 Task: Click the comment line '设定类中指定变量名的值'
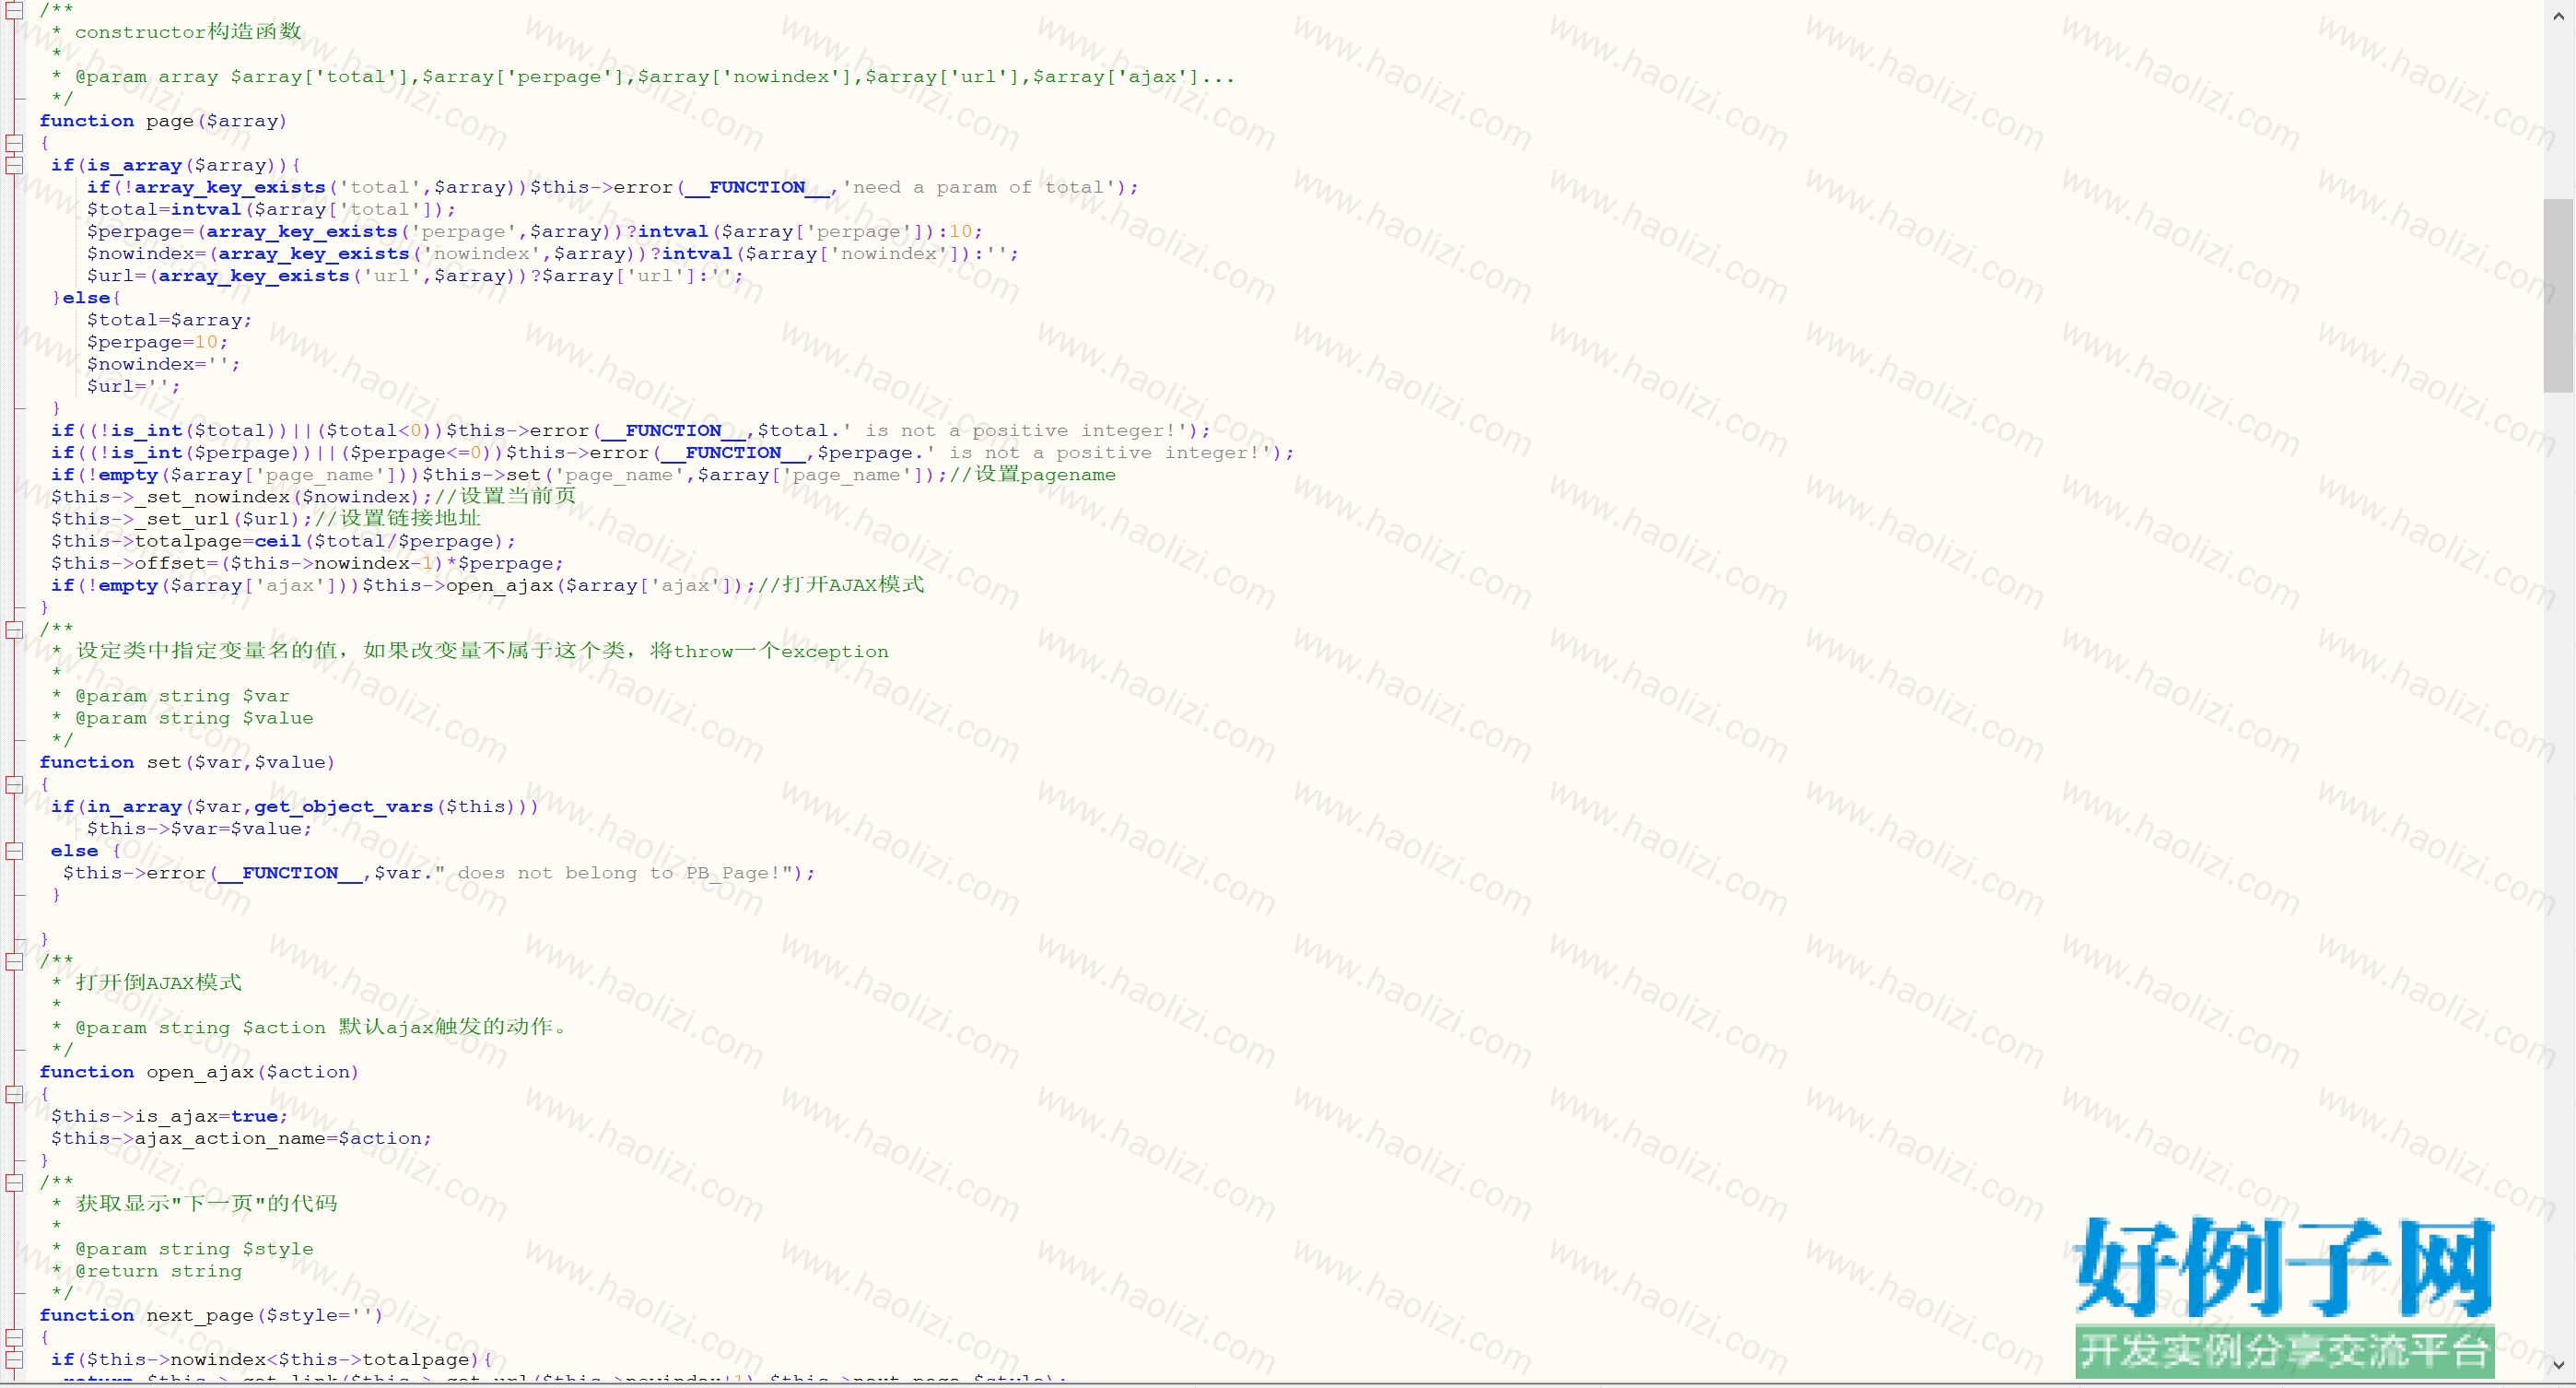coord(470,651)
